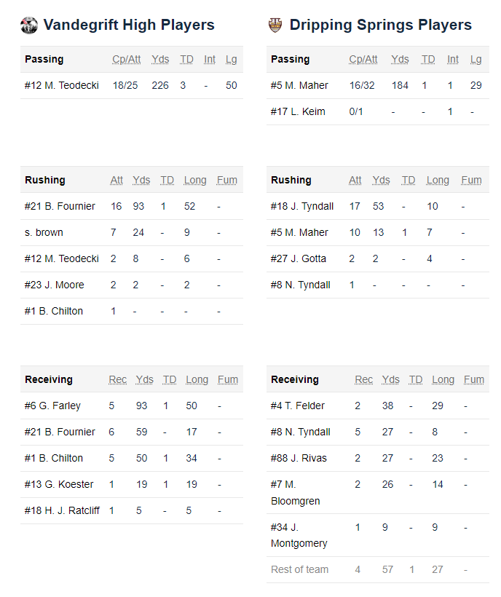Image resolution: width=501 pixels, height=597 pixels.
Task: Click Rest of team row
Action: point(378,570)
